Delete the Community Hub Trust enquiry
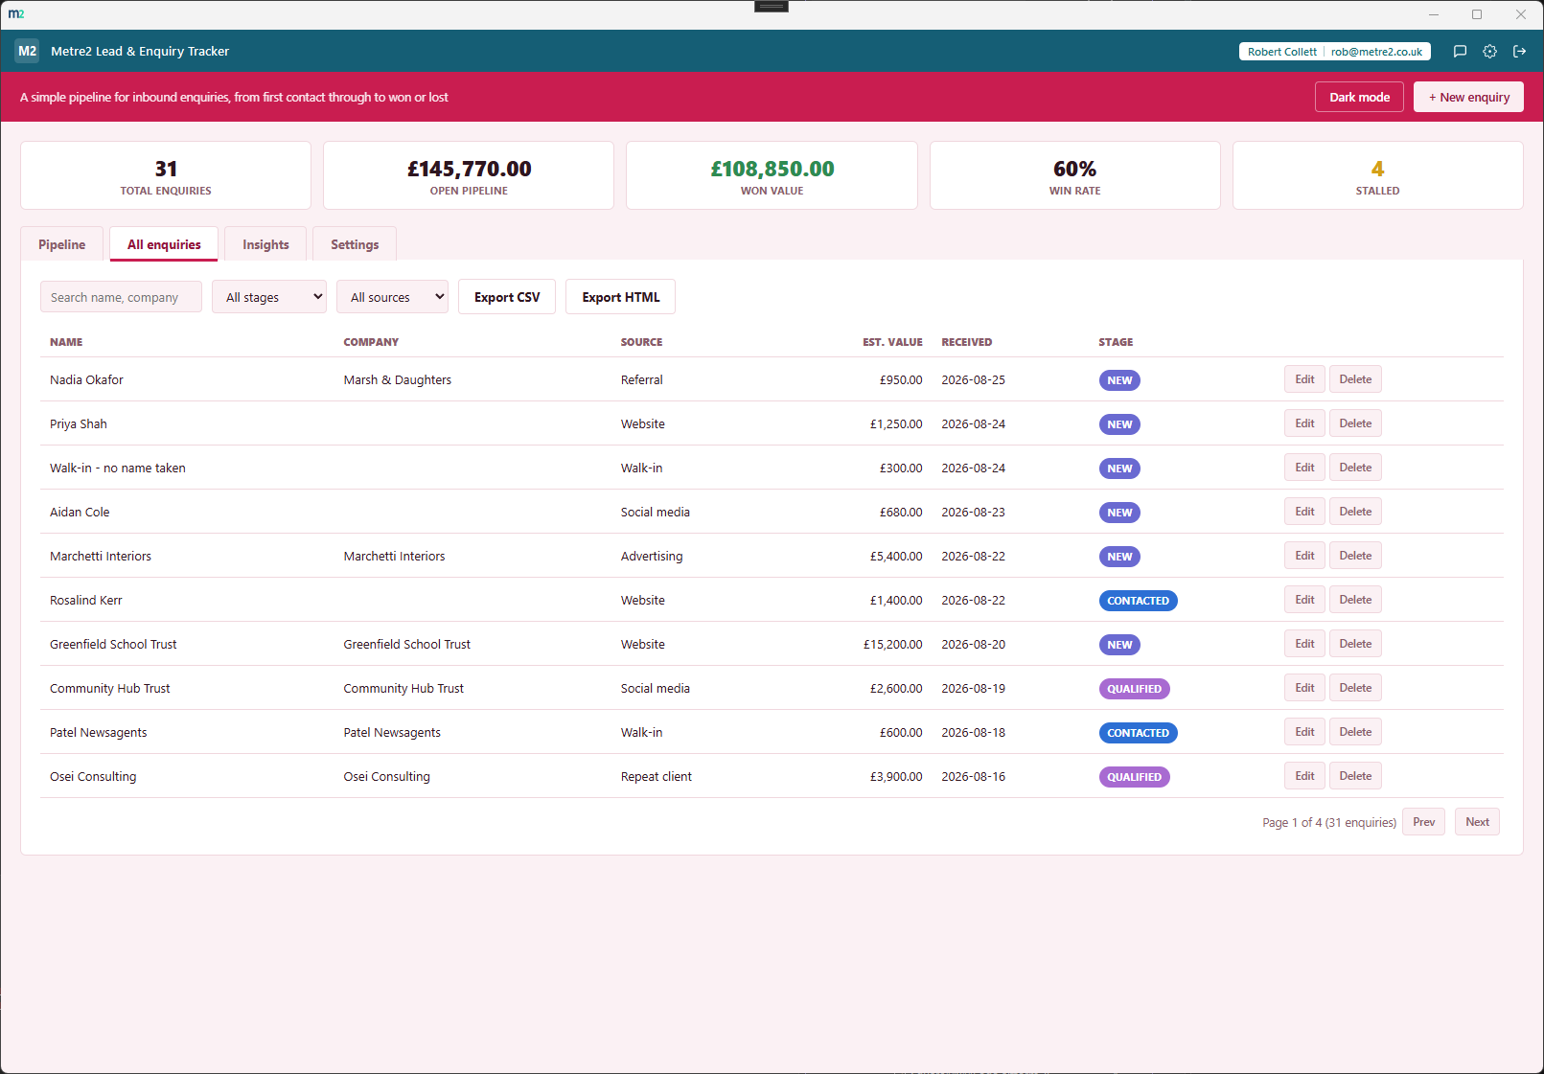Image resolution: width=1544 pixels, height=1074 pixels. [1355, 688]
